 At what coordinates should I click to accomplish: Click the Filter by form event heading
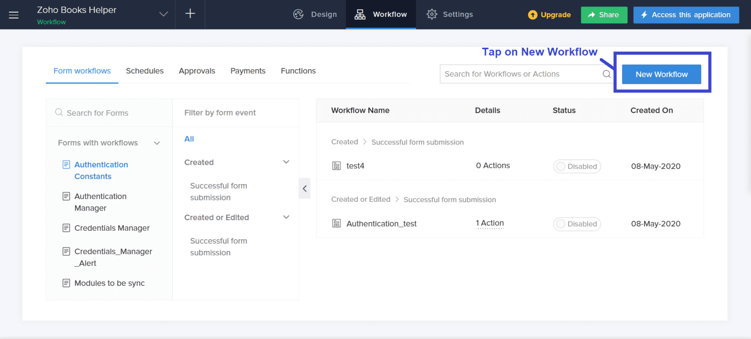[220, 113]
